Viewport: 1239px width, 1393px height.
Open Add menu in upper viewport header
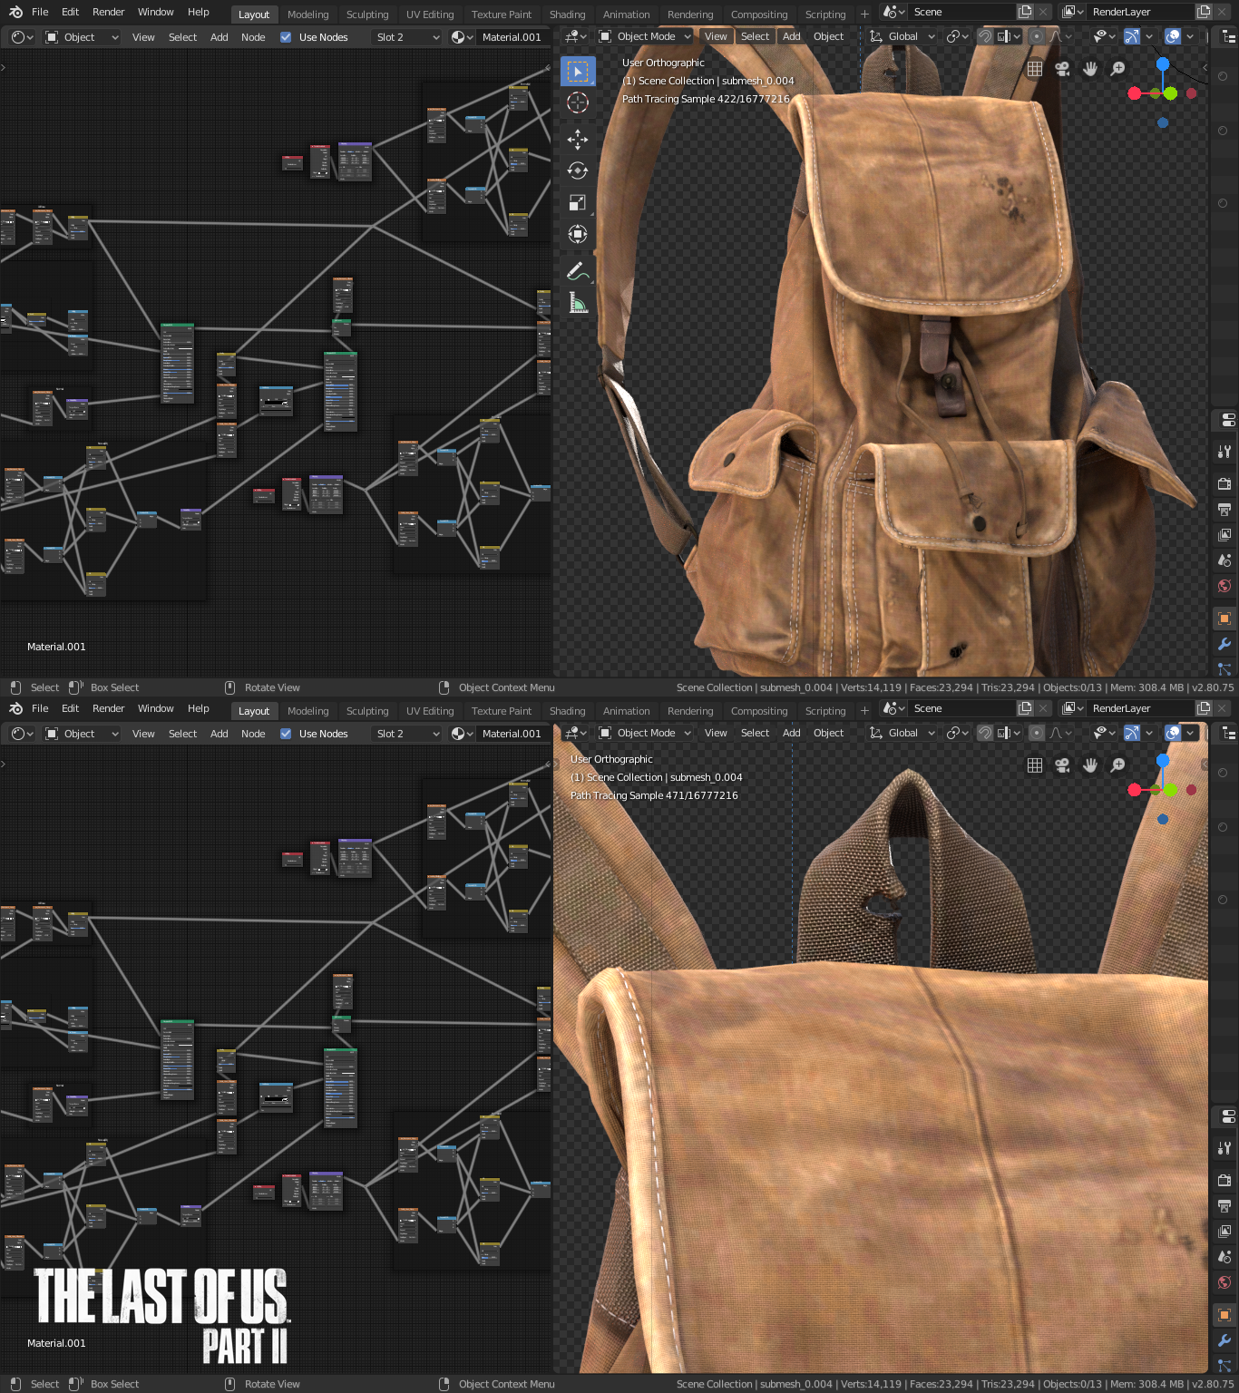click(x=792, y=36)
